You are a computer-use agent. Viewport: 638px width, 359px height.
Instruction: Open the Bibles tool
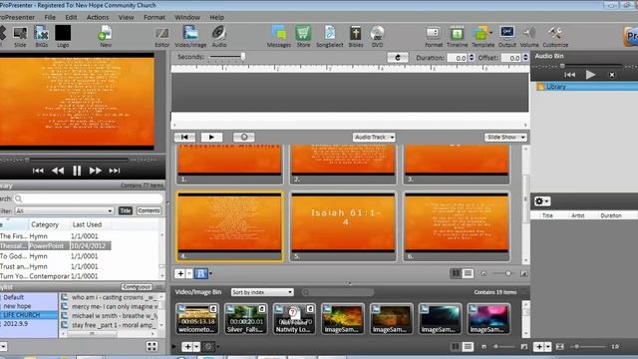(x=356, y=36)
